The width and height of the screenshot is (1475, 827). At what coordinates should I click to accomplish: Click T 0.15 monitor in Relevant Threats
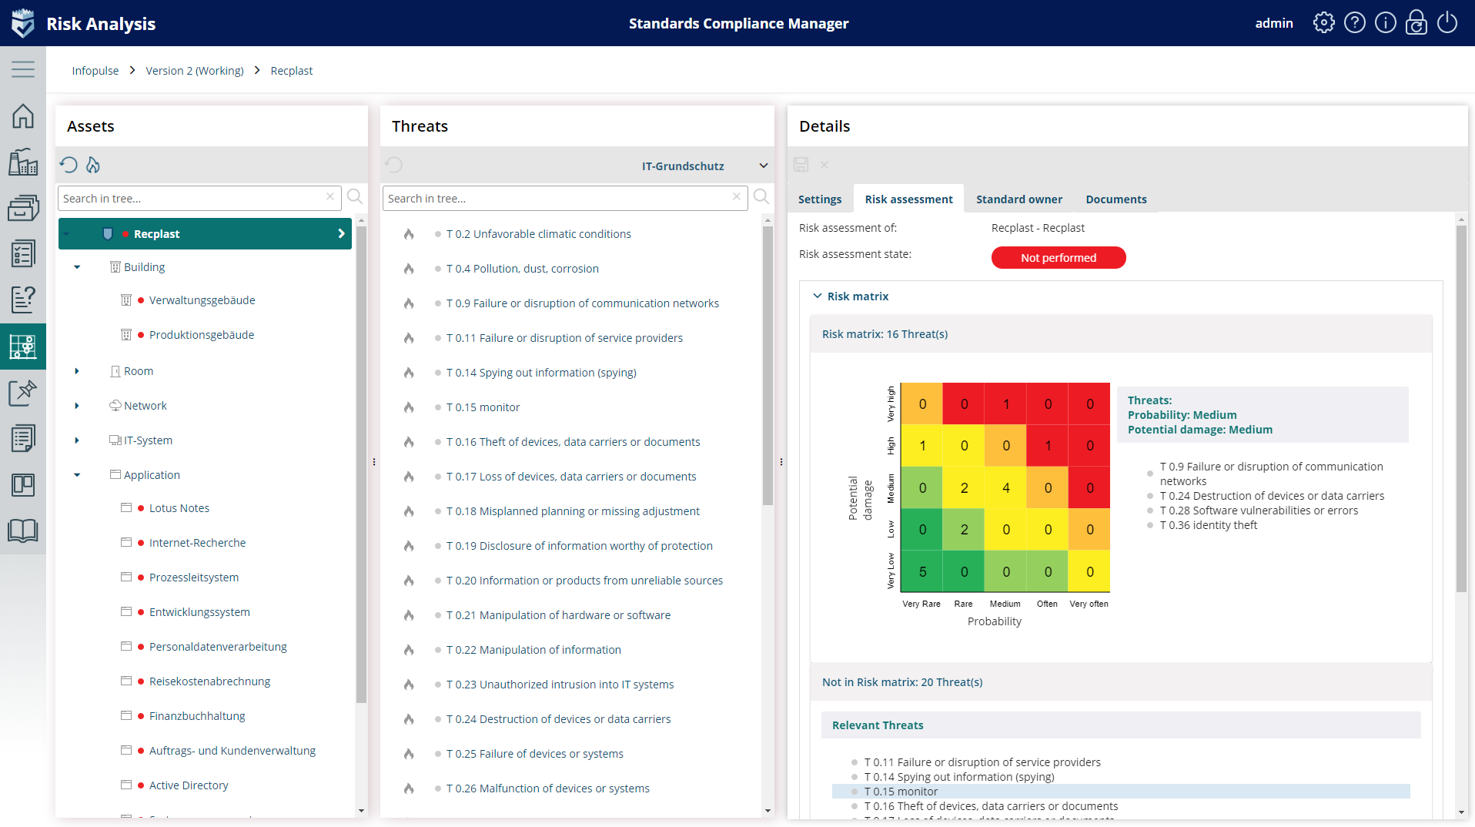[x=901, y=792]
